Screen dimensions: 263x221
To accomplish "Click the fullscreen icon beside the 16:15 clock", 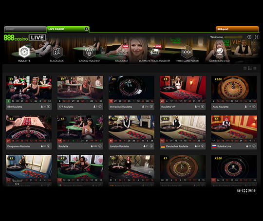I will (x=245, y=191).
